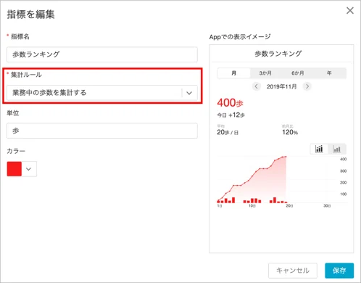Click the 保存 button
This screenshot has height=283, width=361.
339,271
